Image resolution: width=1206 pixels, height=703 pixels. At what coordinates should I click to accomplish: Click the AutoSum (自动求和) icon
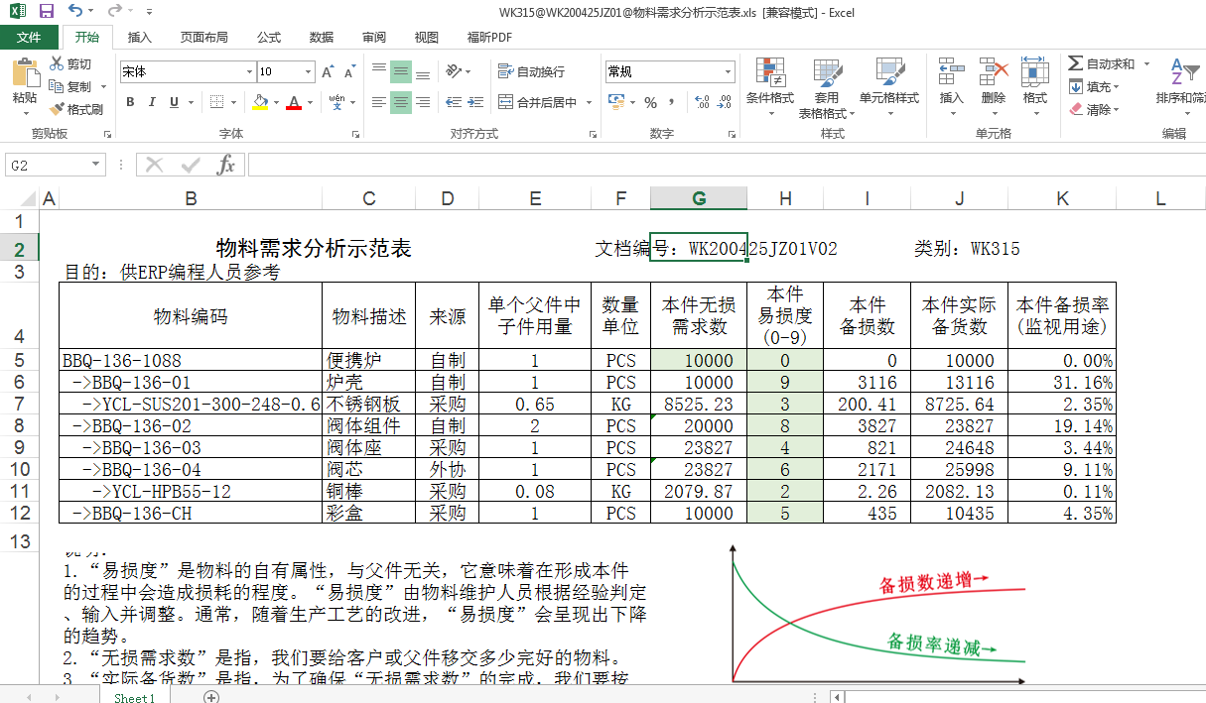tap(1076, 63)
